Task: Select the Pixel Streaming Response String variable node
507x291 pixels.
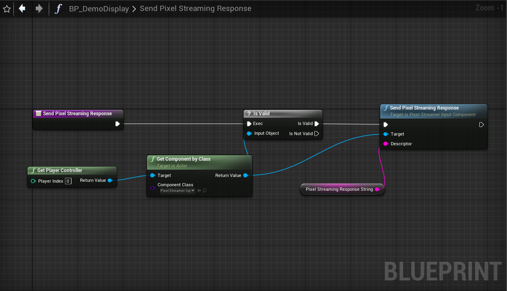Action: pyautogui.click(x=342, y=190)
